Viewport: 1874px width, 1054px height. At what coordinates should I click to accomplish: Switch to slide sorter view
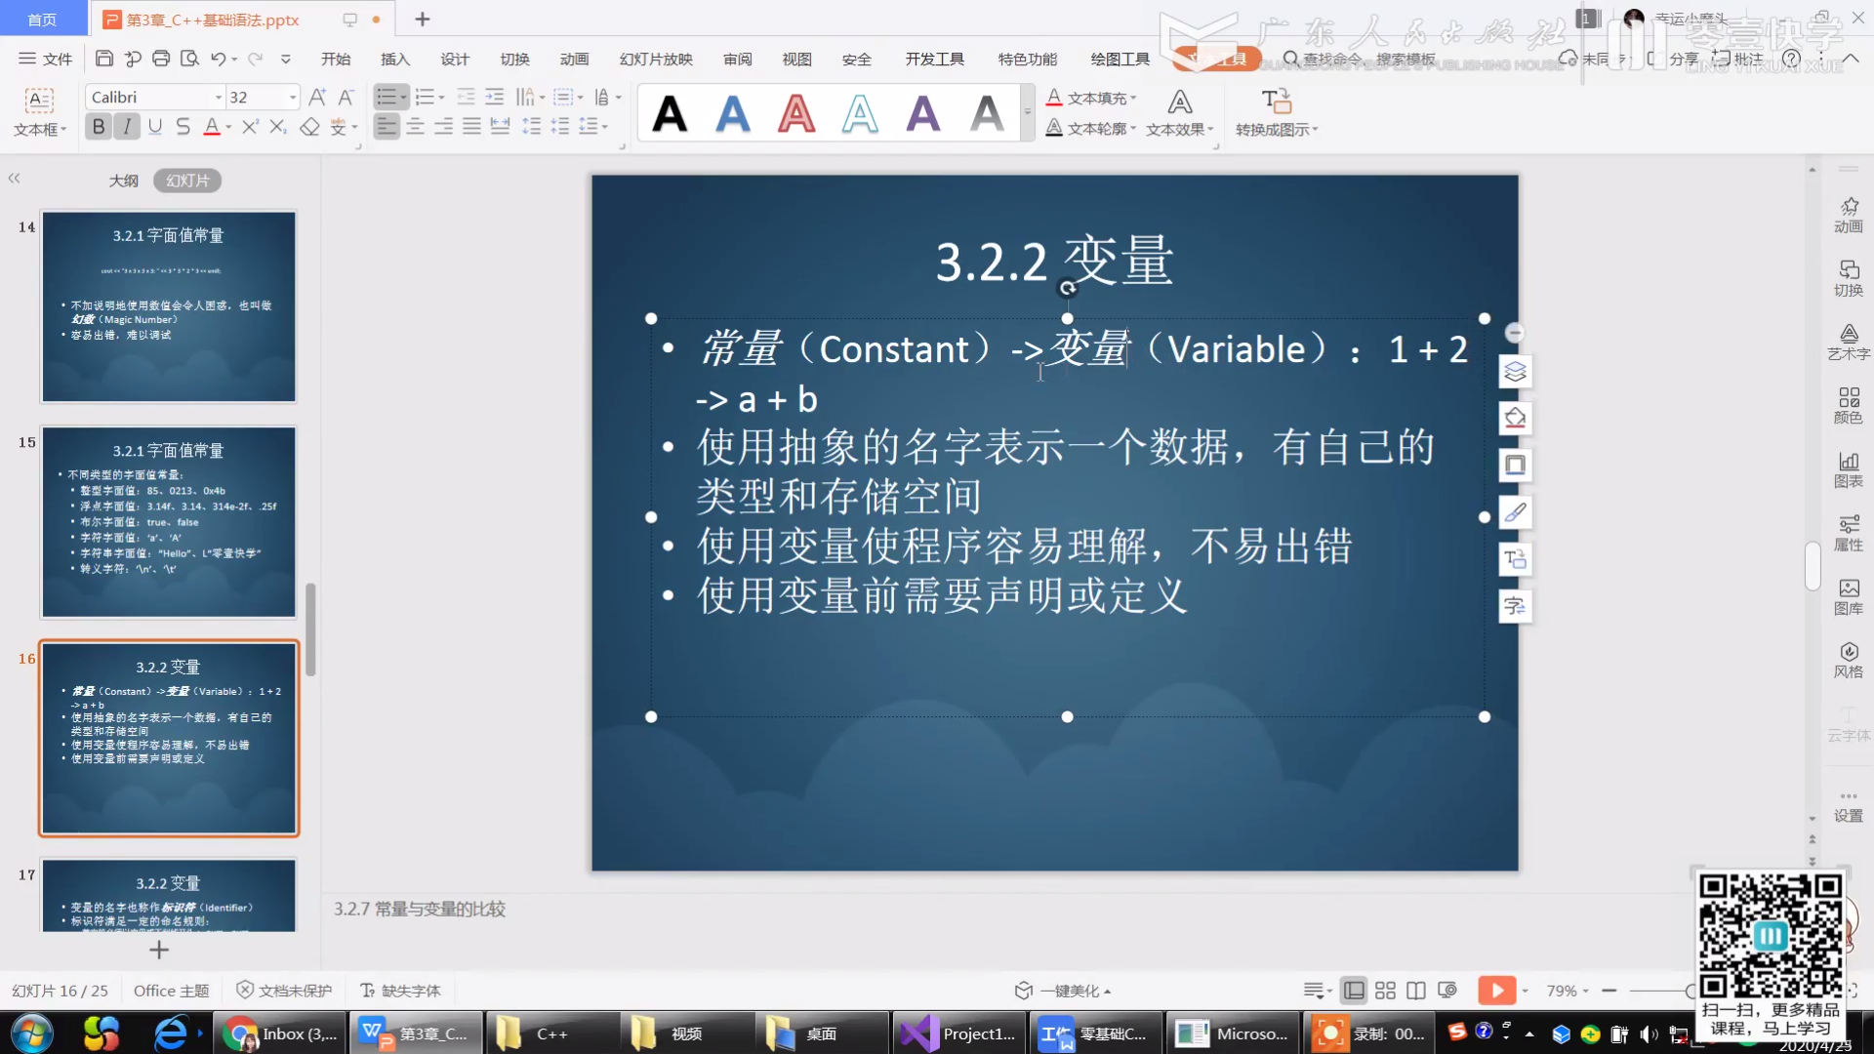pos(1385,991)
